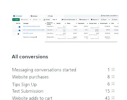Click the Duplicate button

[x=25, y=20]
